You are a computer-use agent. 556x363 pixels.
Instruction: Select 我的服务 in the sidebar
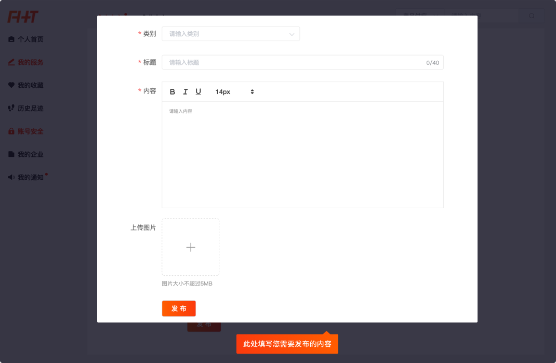tap(30, 62)
